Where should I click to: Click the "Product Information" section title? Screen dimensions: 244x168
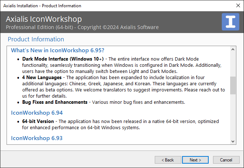coord(36,39)
